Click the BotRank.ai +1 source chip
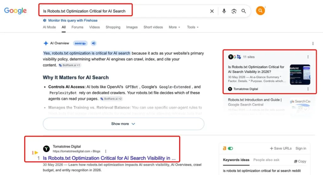 69,65
